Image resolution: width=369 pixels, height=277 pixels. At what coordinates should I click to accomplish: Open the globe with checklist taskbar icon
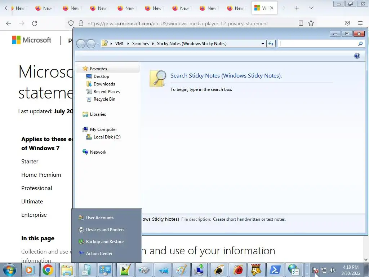[294, 270]
